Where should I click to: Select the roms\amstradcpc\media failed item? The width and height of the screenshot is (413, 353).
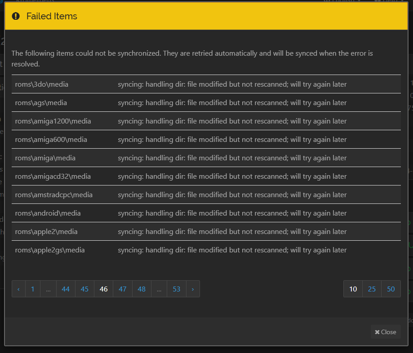pyautogui.click(x=54, y=194)
